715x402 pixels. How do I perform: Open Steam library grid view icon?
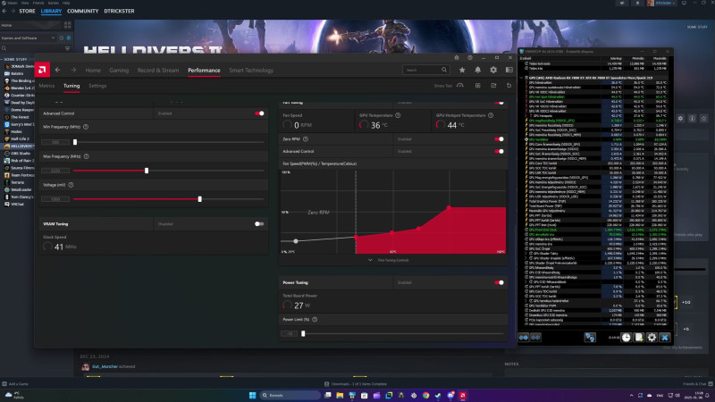(x=68, y=25)
